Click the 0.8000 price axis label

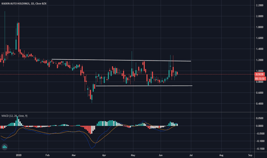coord(260,82)
